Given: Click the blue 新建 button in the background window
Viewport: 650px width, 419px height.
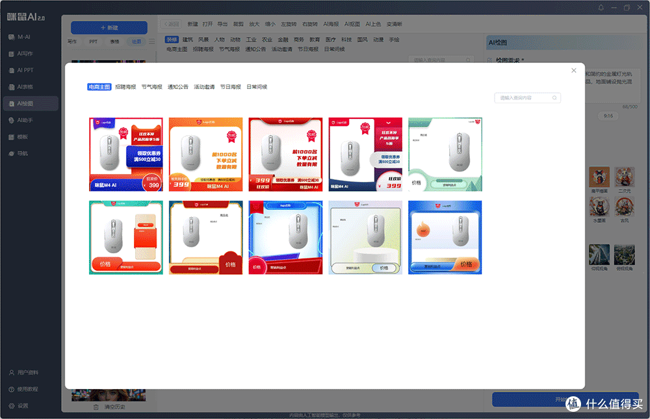Looking at the screenshot, I should pos(109,28).
